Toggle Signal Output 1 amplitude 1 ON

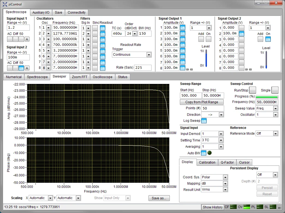pos(182,28)
